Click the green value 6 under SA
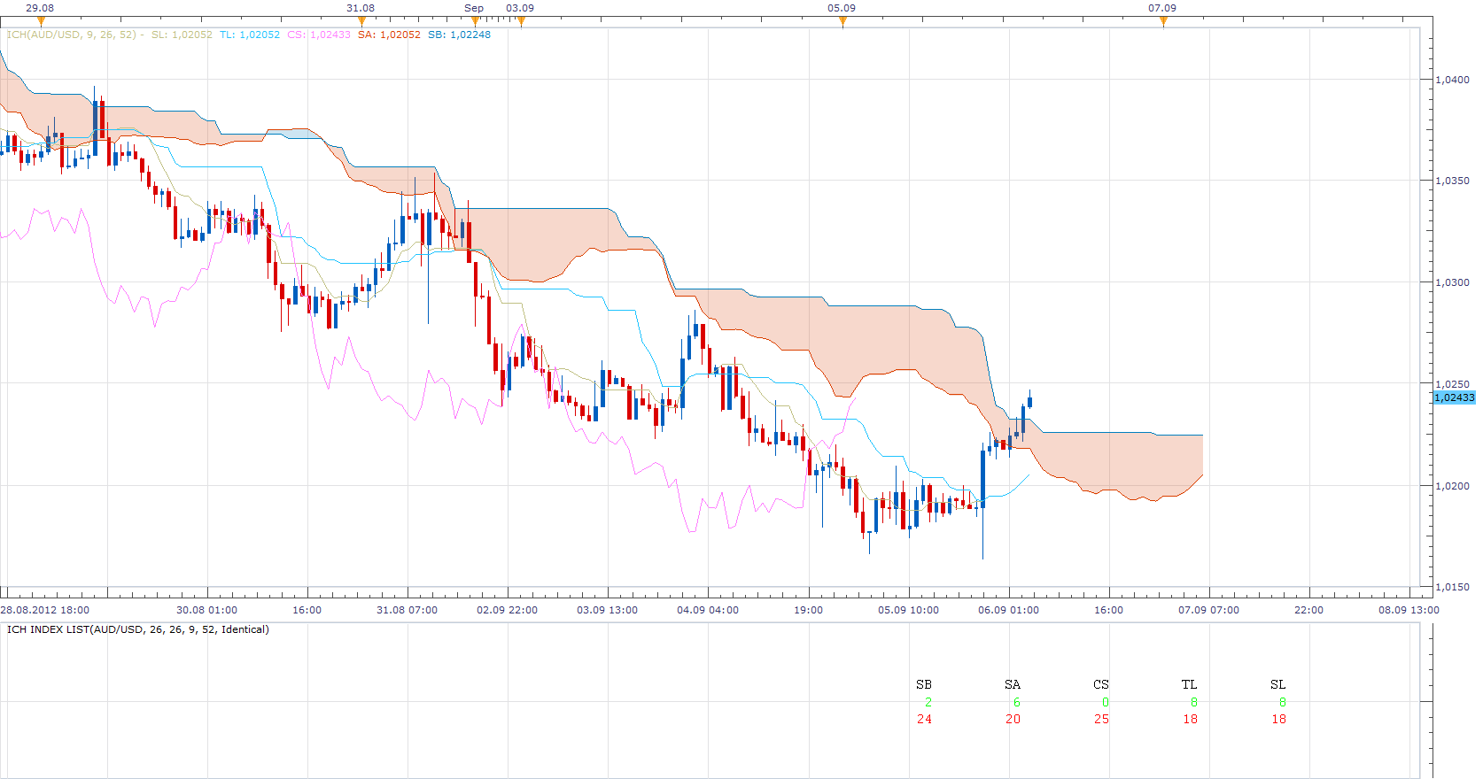 1017,702
